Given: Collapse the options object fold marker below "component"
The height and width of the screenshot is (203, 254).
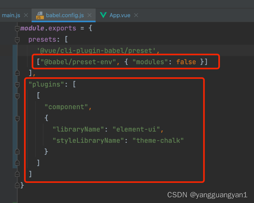Looking at the screenshot, I should click(x=17, y=118).
